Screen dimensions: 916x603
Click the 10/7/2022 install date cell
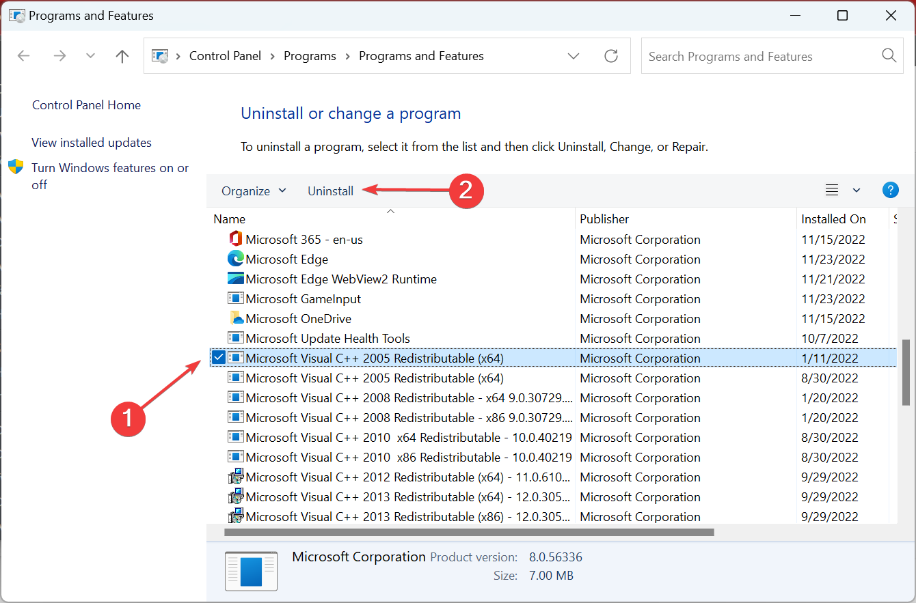(x=829, y=339)
